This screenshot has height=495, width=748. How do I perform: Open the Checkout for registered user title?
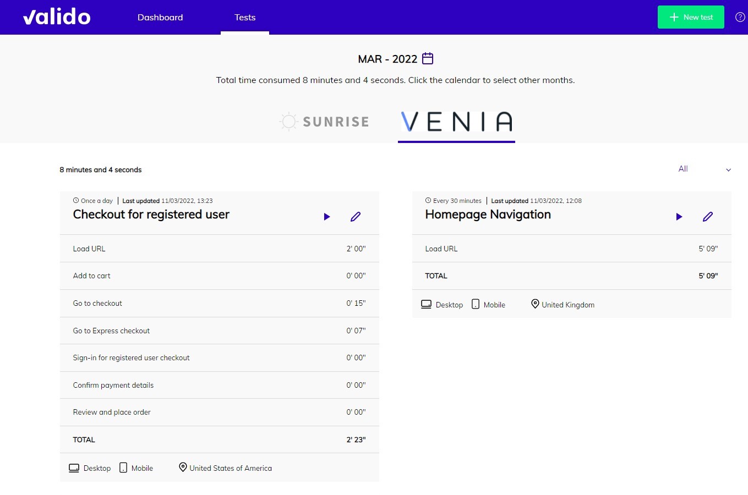point(151,215)
